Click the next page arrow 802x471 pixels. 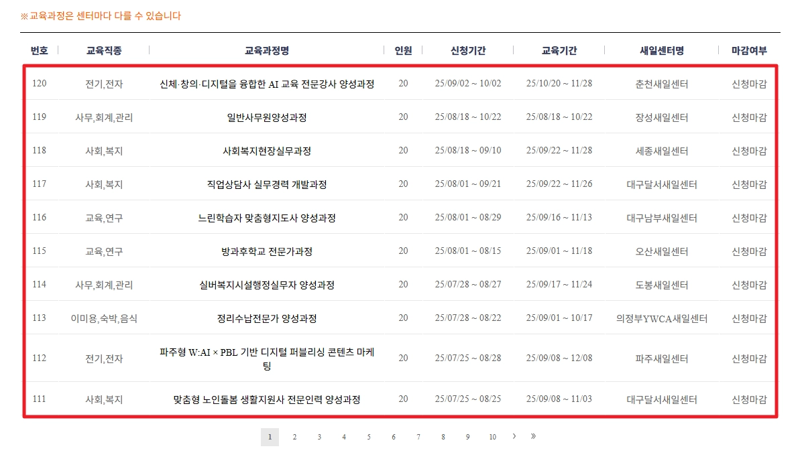514,437
